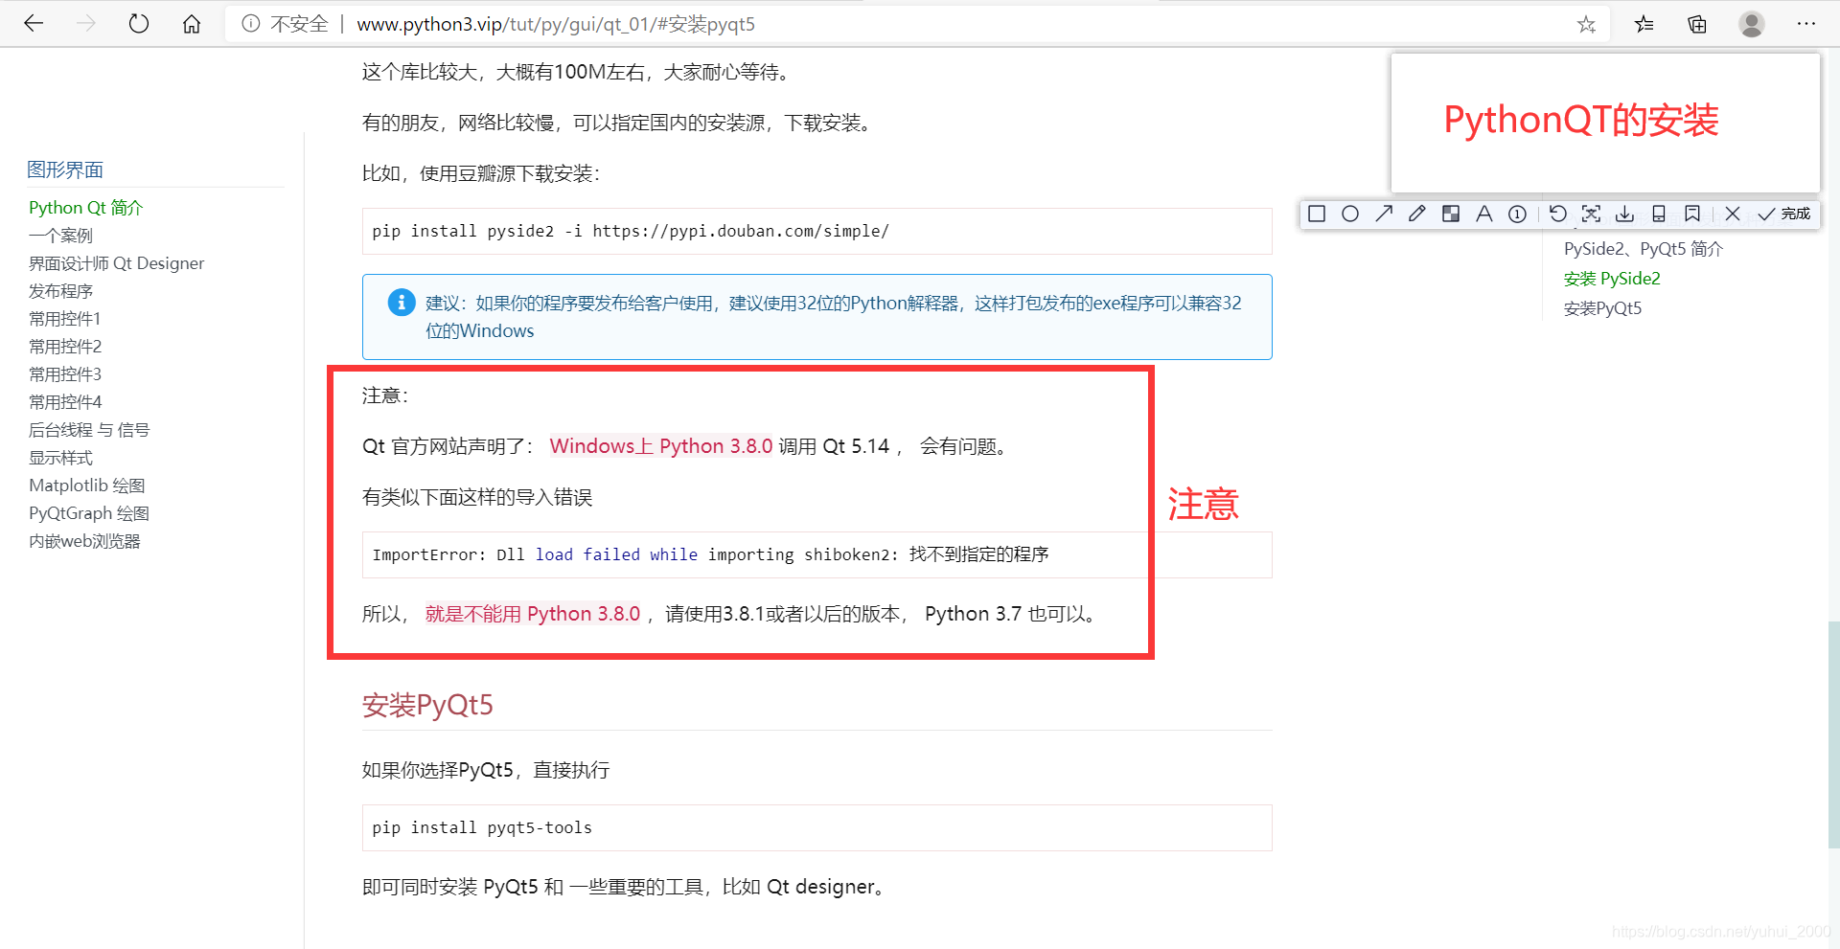Open 常用控件1 in the sidebar
This screenshot has width=1840, height=949.
(64, 318)
